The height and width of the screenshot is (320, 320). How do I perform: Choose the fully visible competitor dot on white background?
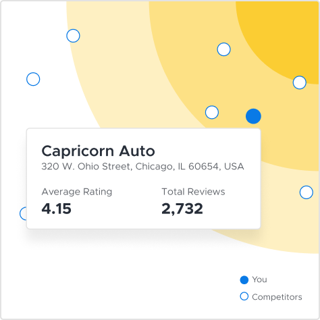click(33, 79)
